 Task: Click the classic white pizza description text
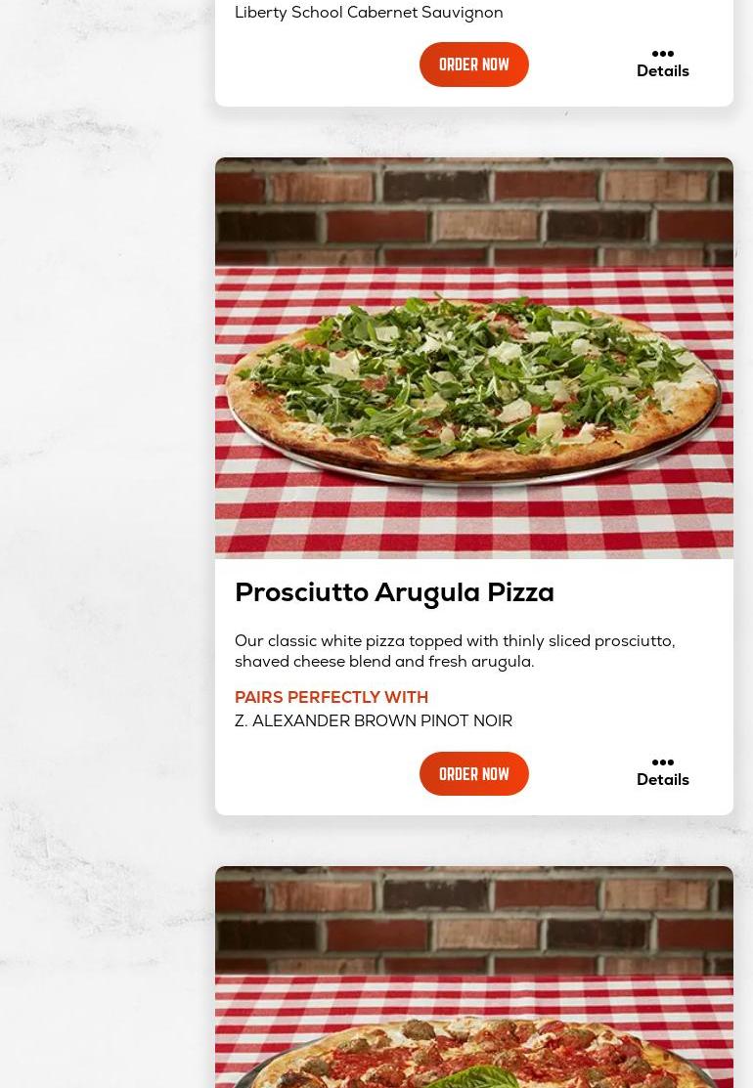tap(455, 651)
